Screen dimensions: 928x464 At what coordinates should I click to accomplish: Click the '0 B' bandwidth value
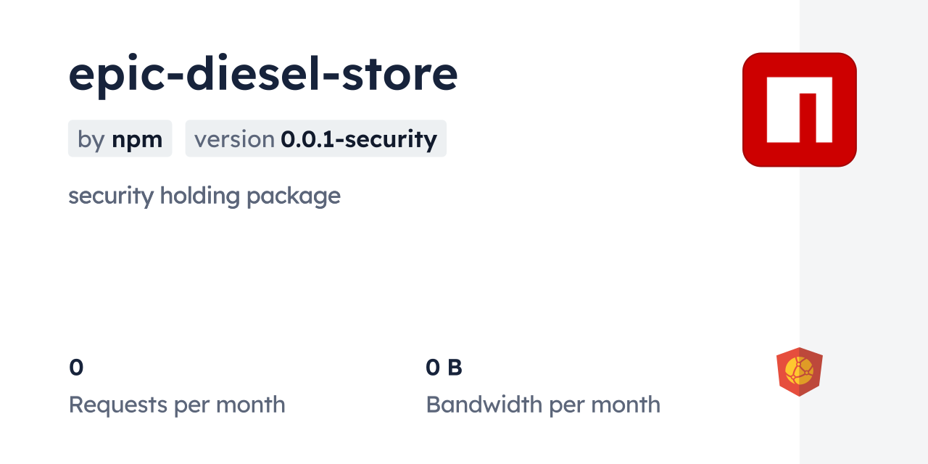tap(444, 368)
